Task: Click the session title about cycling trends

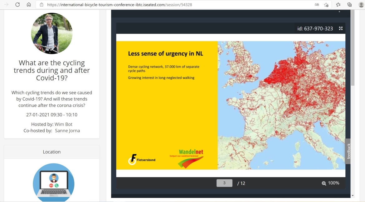Action: (x=52, y=70)
